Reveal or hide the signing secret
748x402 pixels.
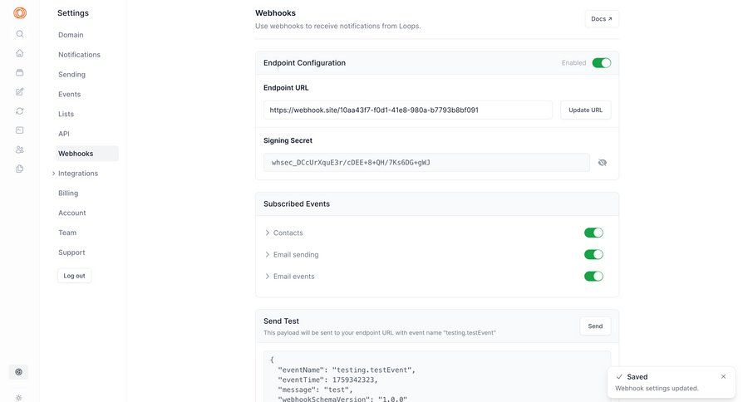tap(603, 163)
